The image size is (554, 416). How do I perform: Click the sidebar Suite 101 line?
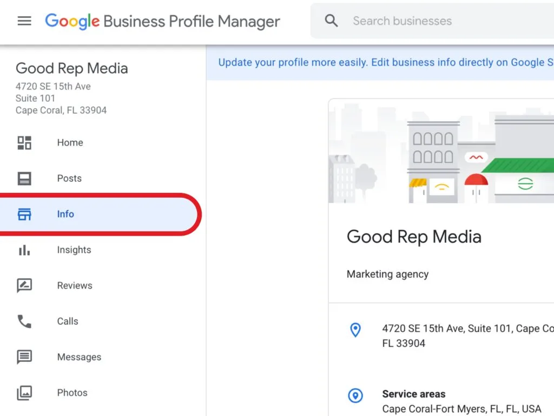point(35,99)
